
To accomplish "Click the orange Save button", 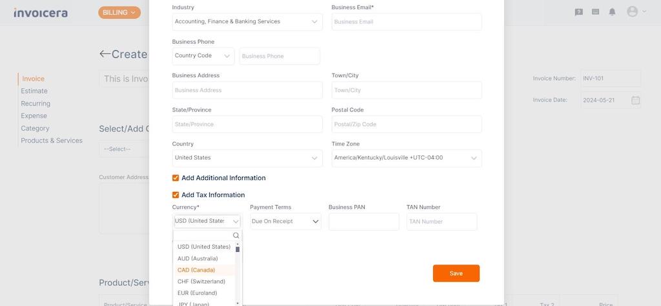I will coord(456,273).
